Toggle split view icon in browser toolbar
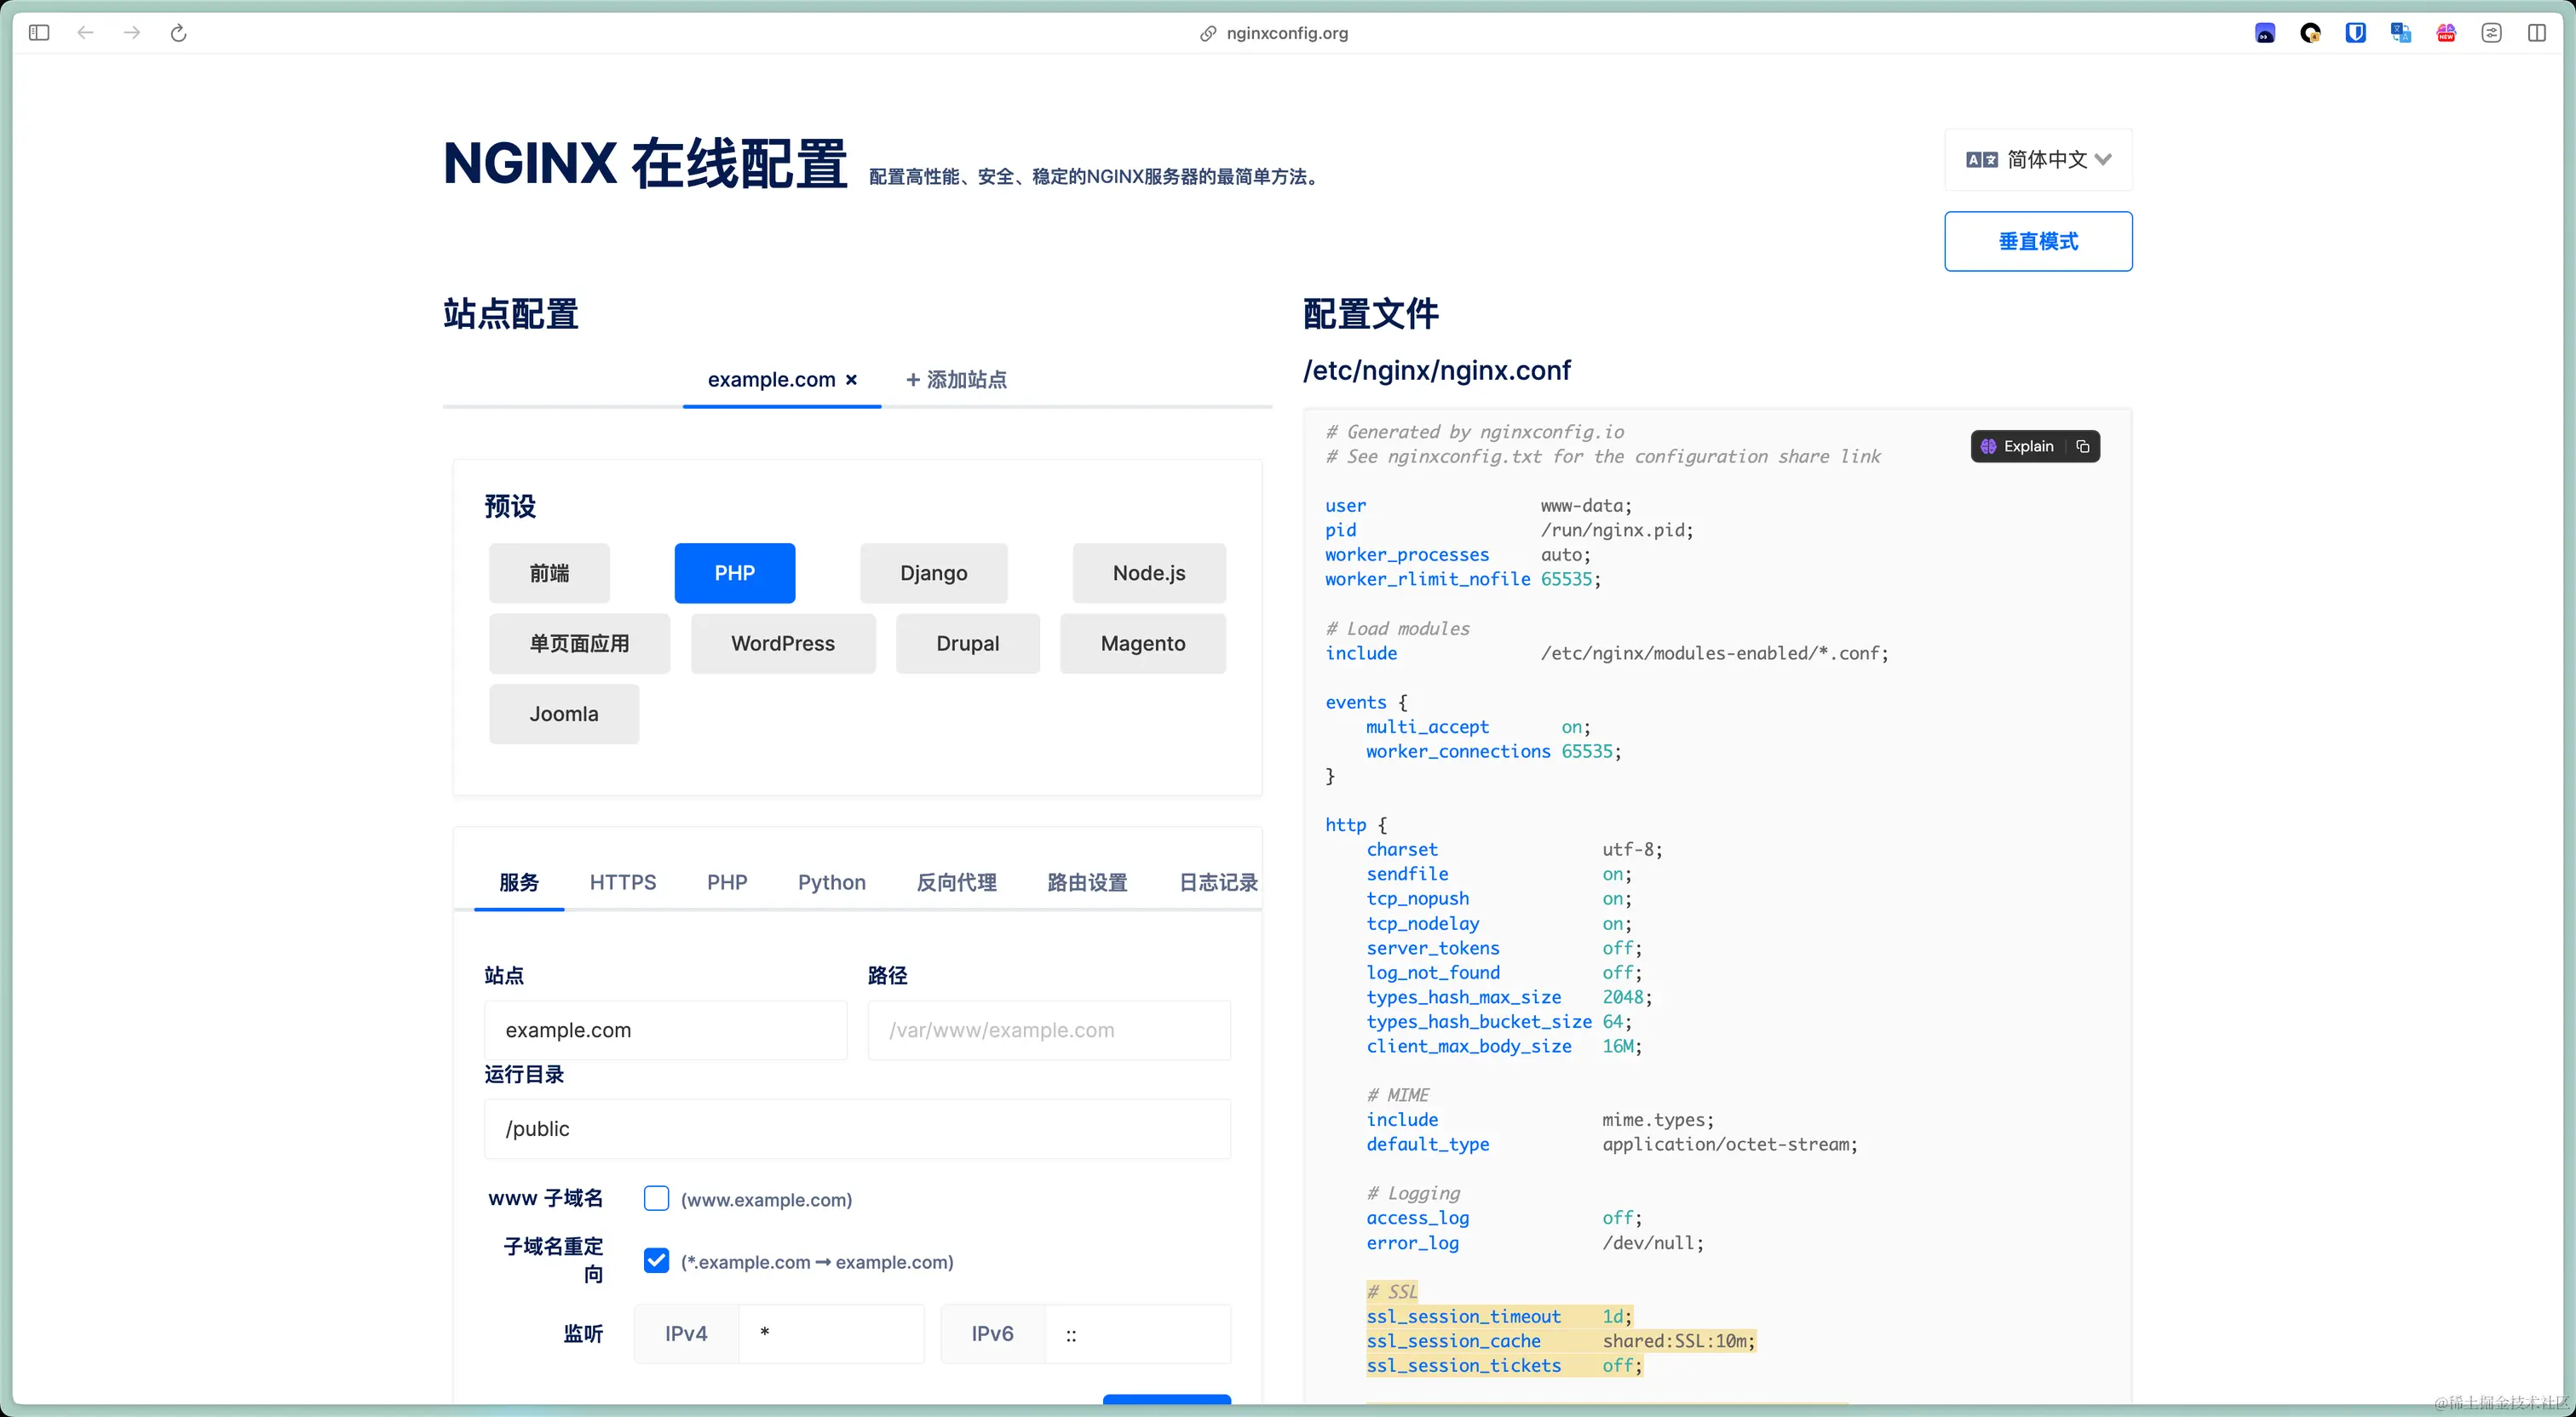 click(x=2537, y=33)
